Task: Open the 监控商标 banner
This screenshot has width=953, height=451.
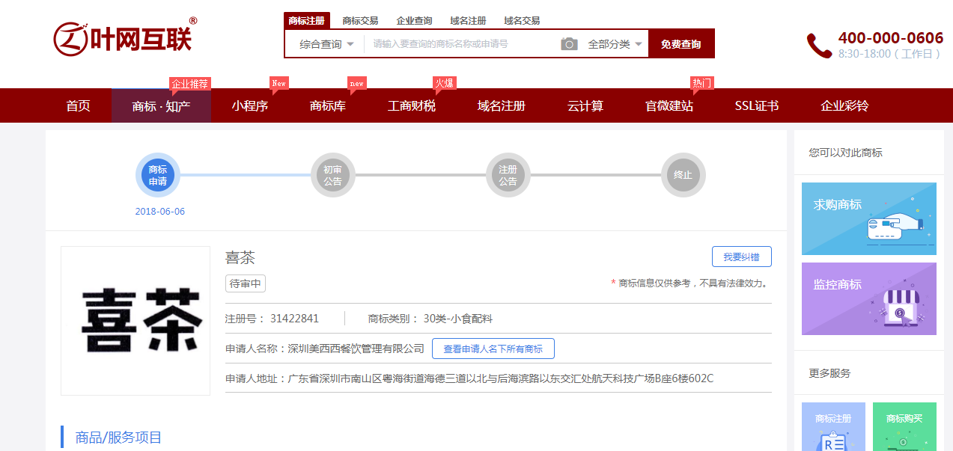Action: [x=868, y=298]
